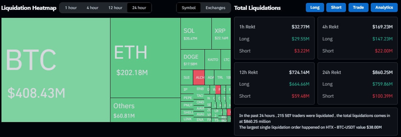Click the BTC heatmap tile
This screenshot has height=137, width=401.
56,70
